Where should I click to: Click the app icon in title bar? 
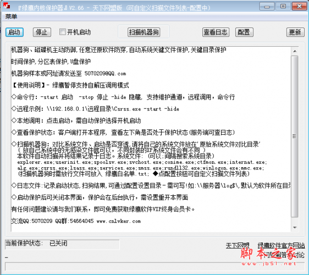coord(7,5)
